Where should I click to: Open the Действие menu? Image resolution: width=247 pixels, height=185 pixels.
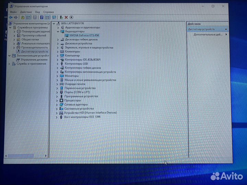(26, 12)
